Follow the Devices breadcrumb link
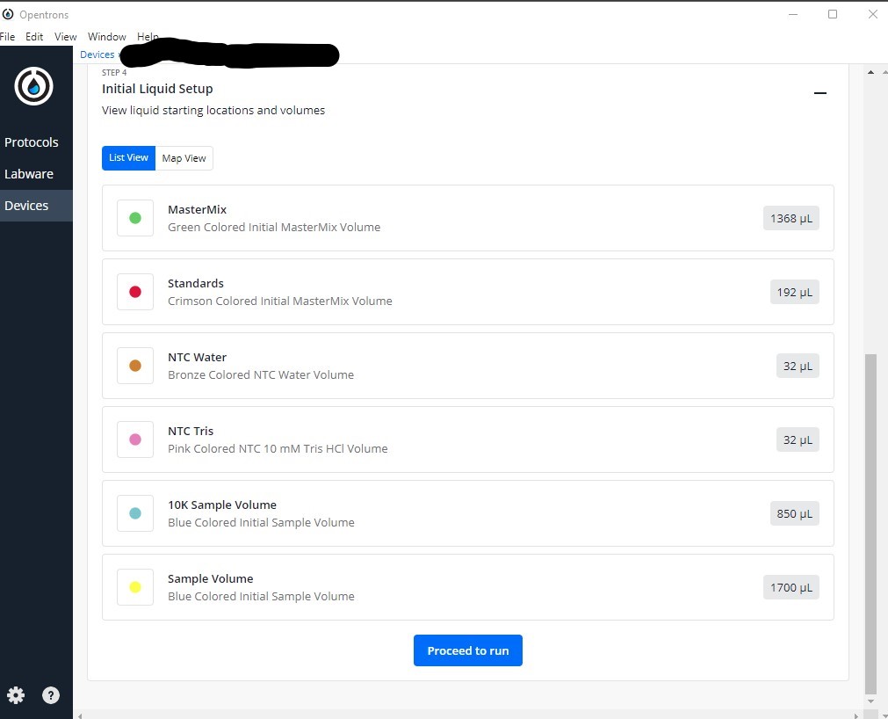The height and width of the screenshot is (719, 888). [x=97, y=54]
